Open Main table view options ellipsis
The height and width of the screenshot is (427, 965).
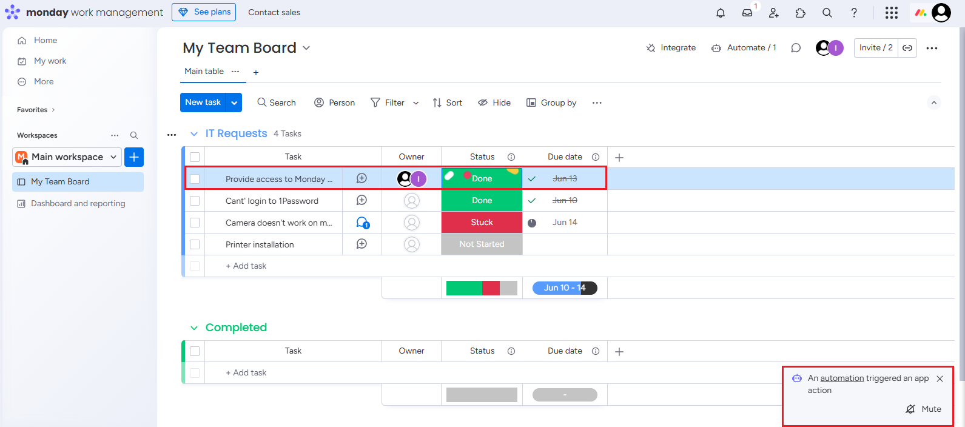pos(235,72)
